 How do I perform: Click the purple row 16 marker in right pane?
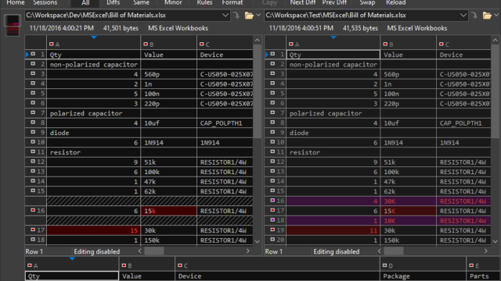coord(272,201)
